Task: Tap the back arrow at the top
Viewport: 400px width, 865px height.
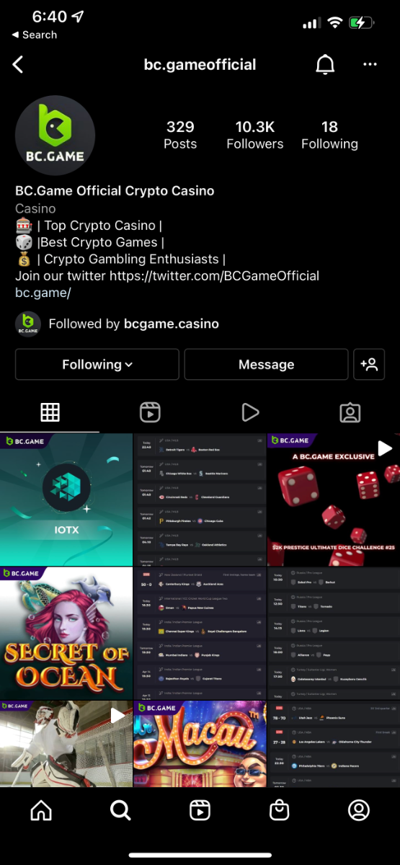Action: (18, 64)
